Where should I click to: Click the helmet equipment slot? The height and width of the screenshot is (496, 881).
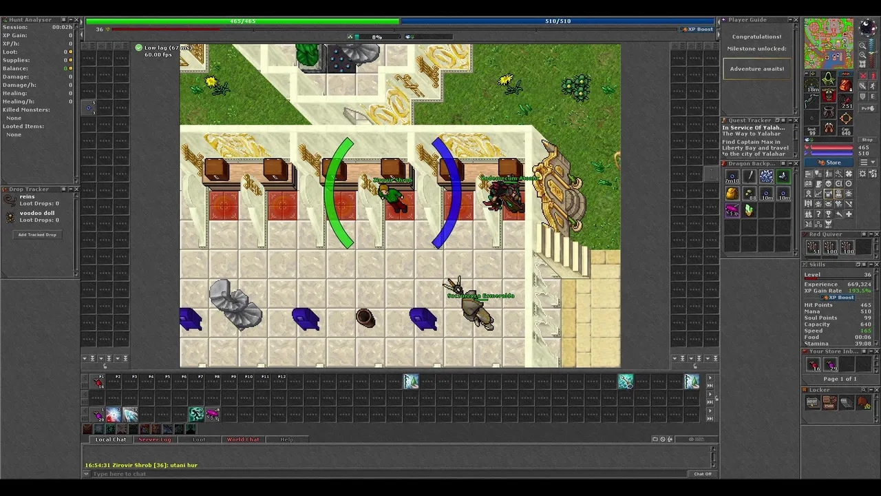[829, 79]
